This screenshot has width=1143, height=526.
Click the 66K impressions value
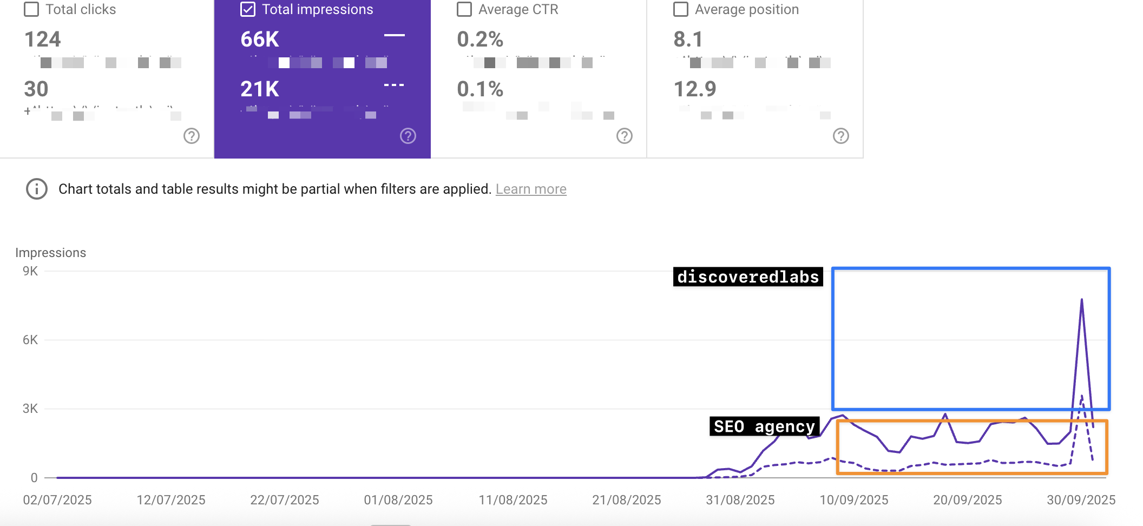260,39
